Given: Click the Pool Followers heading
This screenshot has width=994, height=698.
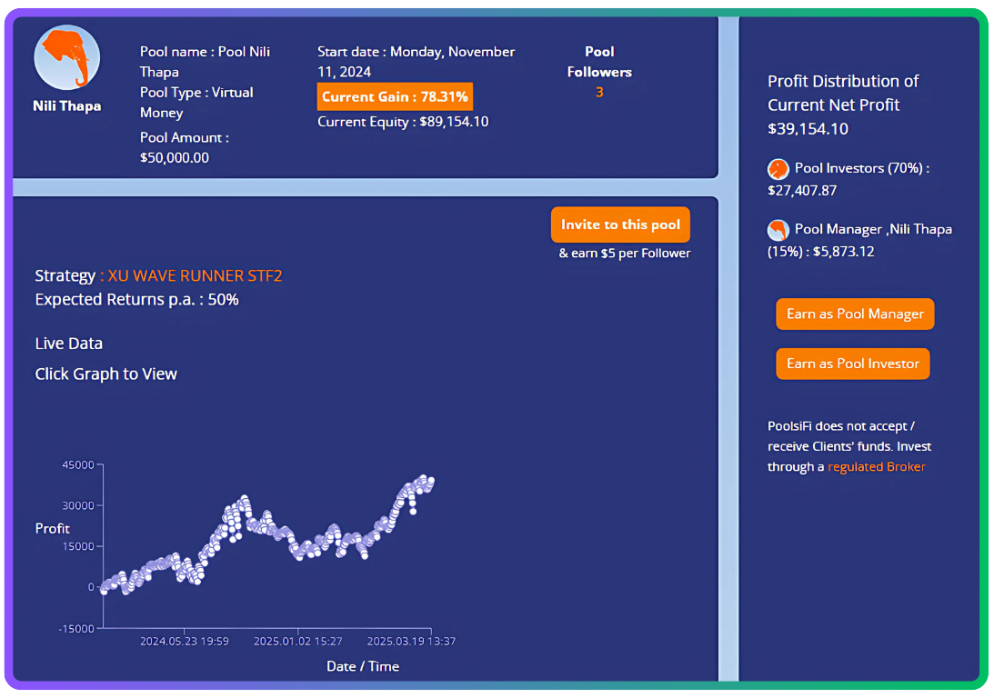Looking at the screenshot, I should [599, 62].
